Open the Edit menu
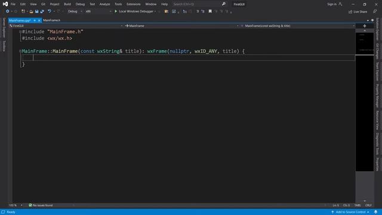The height and width of the screenshot is (215, 382). click(x=23, y=4)
